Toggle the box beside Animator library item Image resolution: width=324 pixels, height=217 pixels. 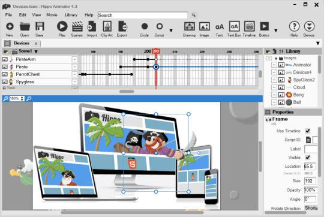click(x=274, y=65)
